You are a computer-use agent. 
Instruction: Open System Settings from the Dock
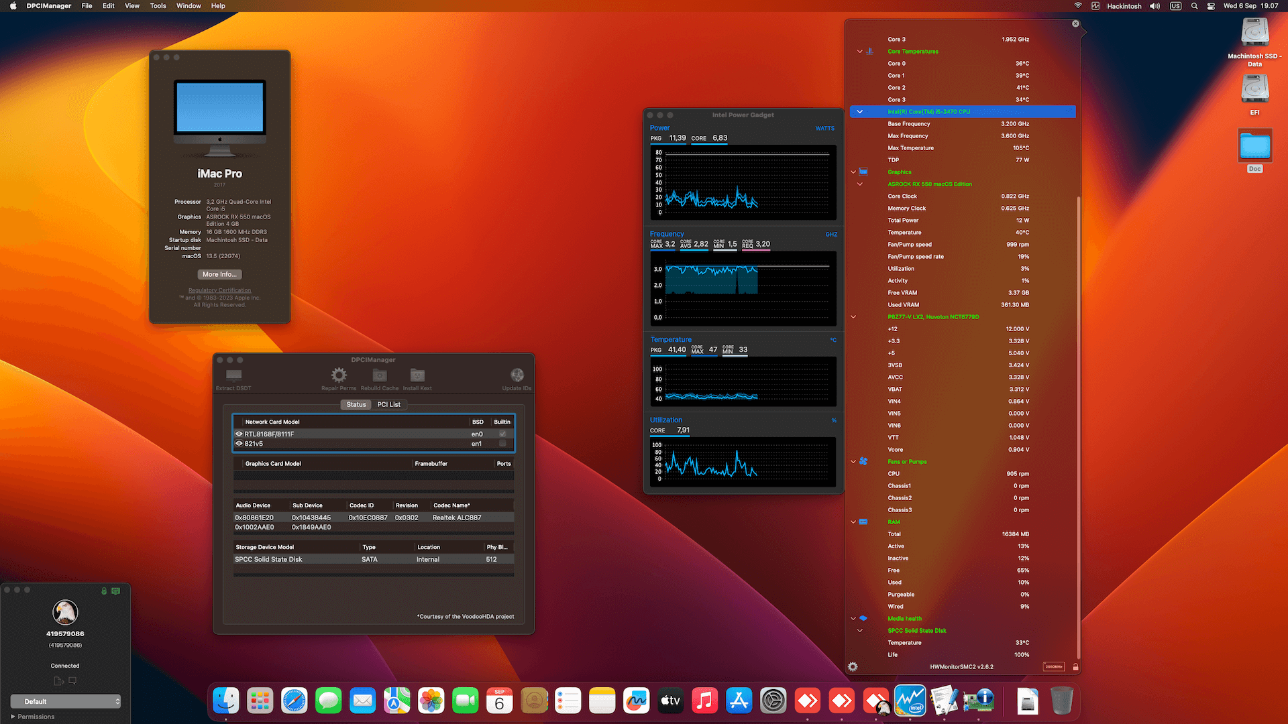[773, 701]
